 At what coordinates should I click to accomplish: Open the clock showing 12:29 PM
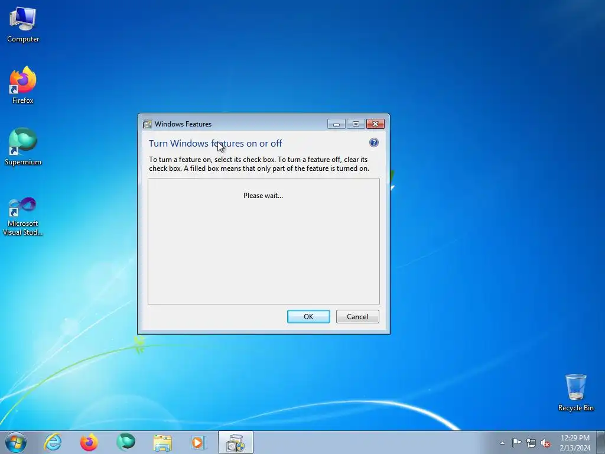(x=575, y=442)
